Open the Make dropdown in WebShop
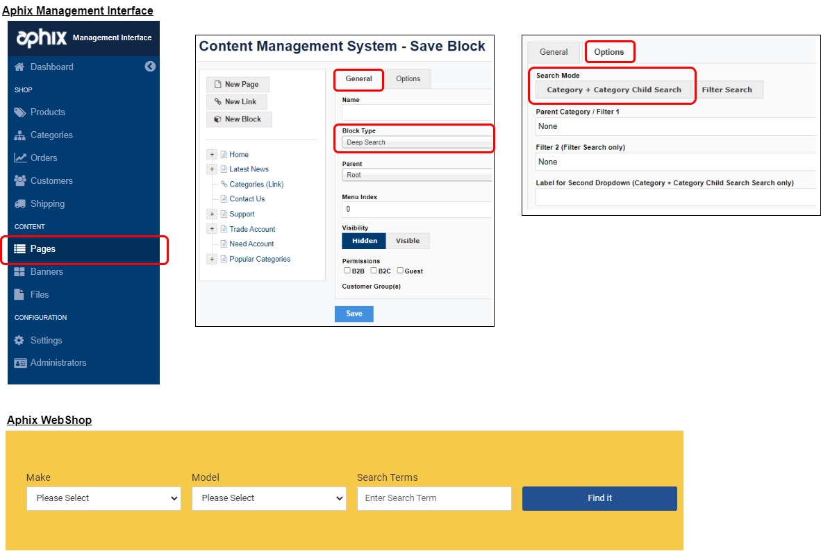Screen dimensions: 821x551 click(x=103, y=498)
